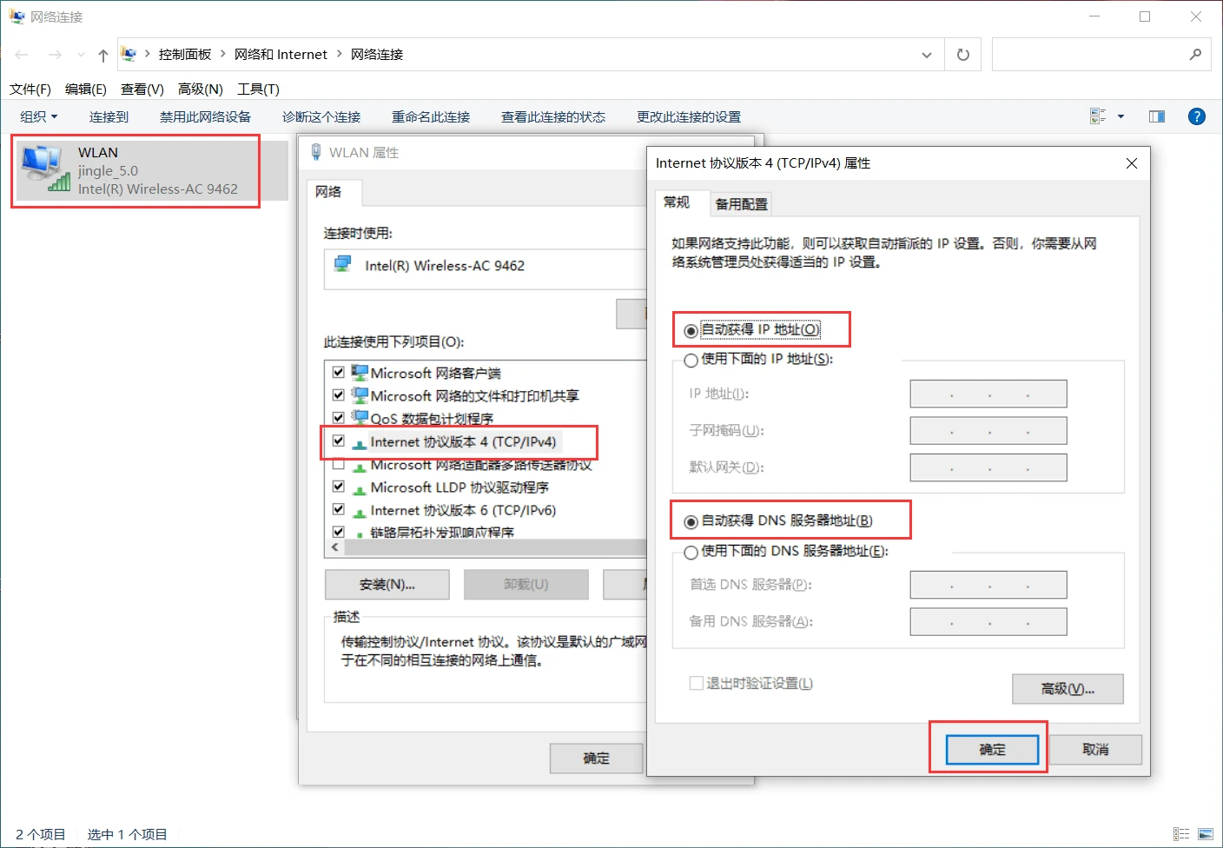Select Internet 协议版本 6 item icon

tap(360, 511)
